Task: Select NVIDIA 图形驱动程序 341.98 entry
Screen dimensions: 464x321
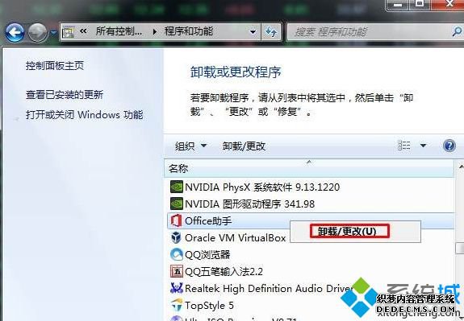Action: point(311,204)
